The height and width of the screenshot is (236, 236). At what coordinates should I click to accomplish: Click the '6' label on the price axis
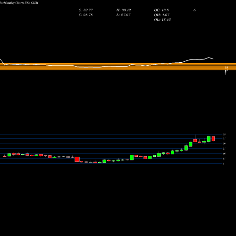pyautogui.click(x=223, y=164)
